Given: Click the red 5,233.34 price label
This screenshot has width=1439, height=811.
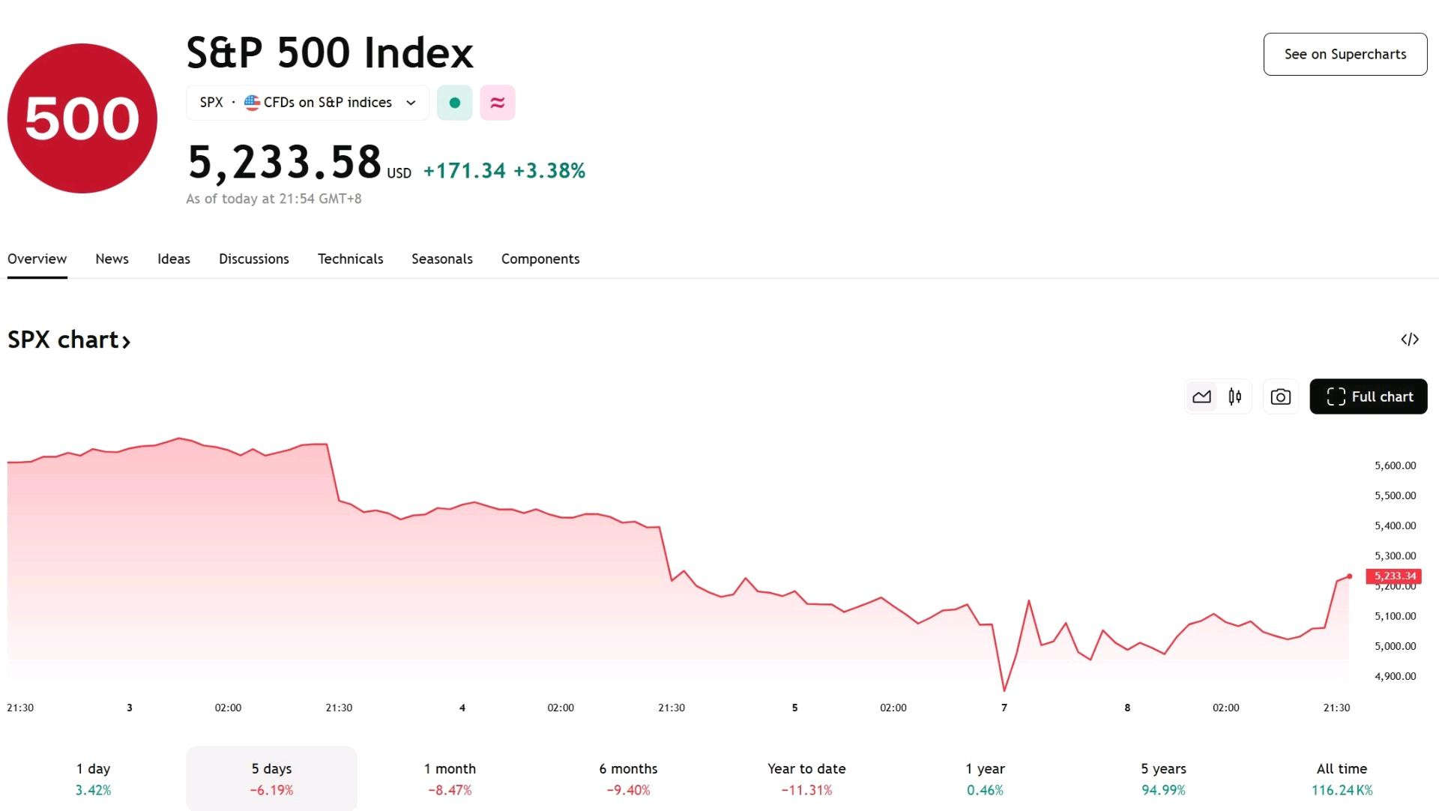Looking at the screenshot, I should [1394, 576].
